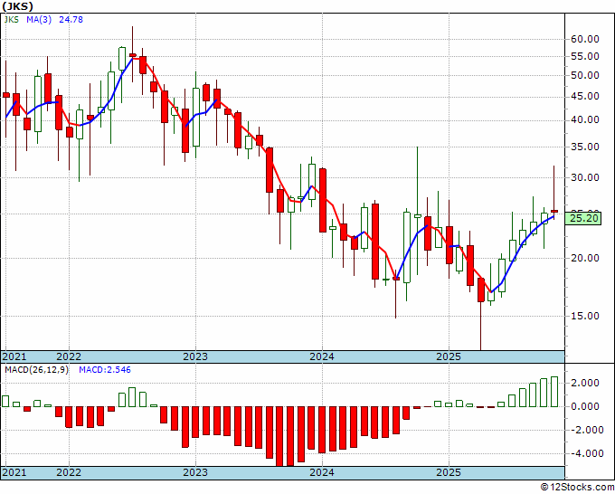
Task: Click the 35.00 price axis label
Action: [585, 147]
